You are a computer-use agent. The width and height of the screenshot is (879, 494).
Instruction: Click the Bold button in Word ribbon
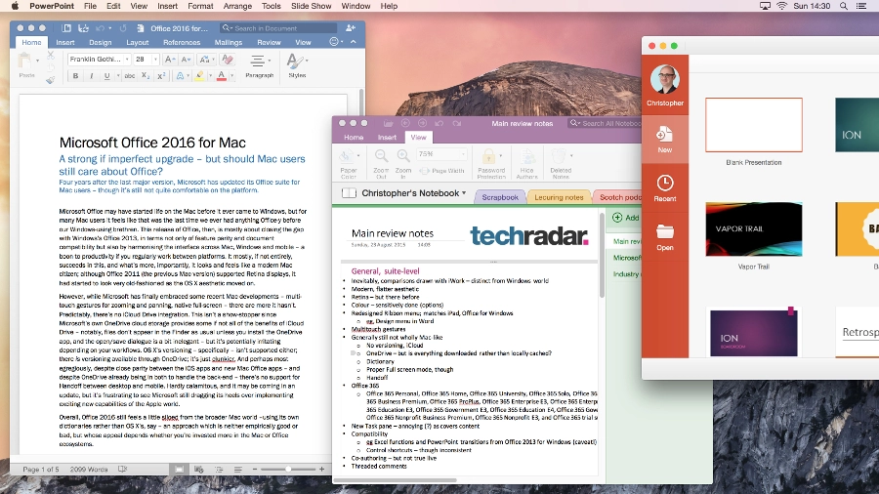pos(75,75)
